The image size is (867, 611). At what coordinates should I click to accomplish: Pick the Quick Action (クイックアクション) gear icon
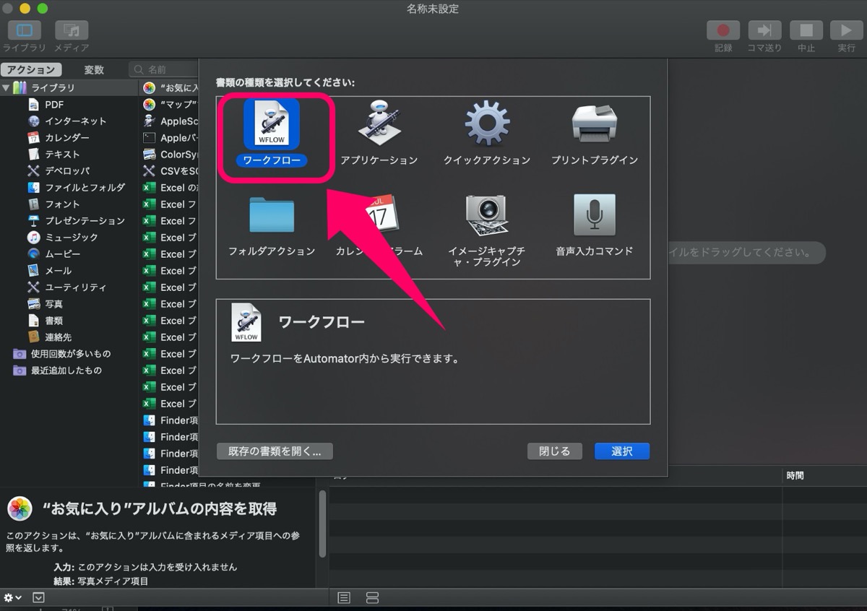(x=487, y=123)
